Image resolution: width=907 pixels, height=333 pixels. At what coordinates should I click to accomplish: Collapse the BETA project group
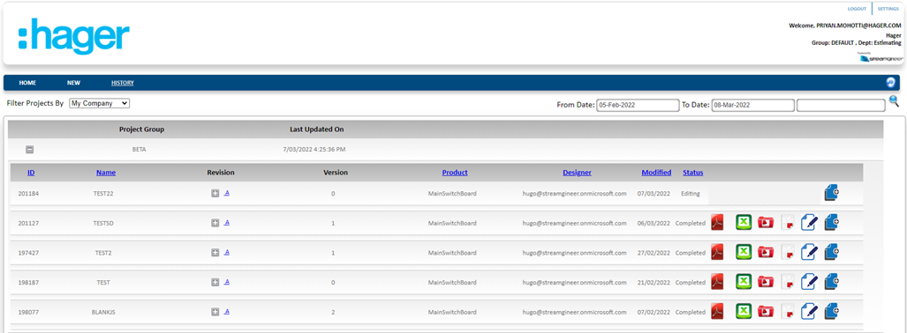tap(29, 150)
